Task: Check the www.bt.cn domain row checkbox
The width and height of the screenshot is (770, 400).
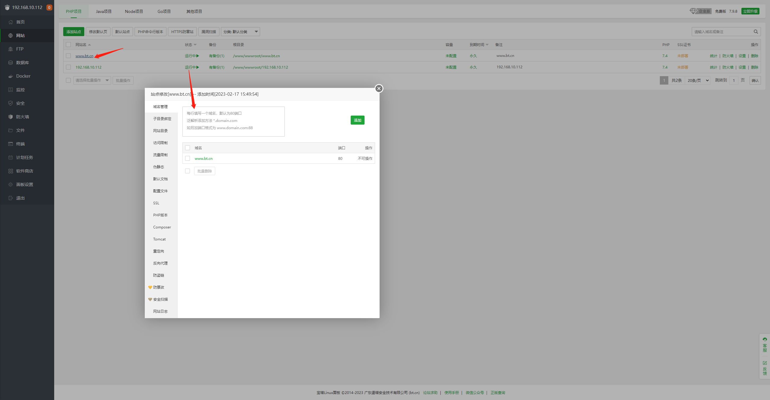Action: (x=188, y=158)
